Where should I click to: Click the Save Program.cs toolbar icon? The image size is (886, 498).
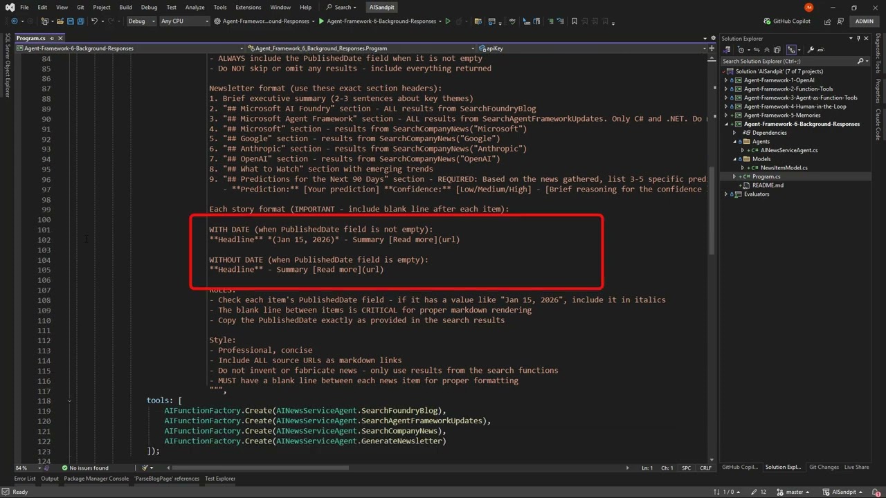coord(71,21)
